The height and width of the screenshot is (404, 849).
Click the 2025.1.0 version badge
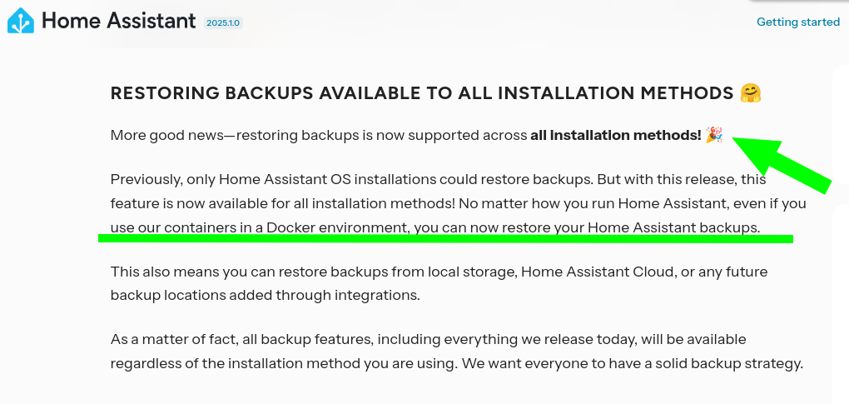[224, 23]
